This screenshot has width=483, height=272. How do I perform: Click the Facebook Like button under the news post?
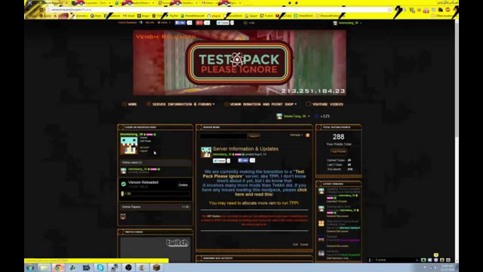point(243,160)
